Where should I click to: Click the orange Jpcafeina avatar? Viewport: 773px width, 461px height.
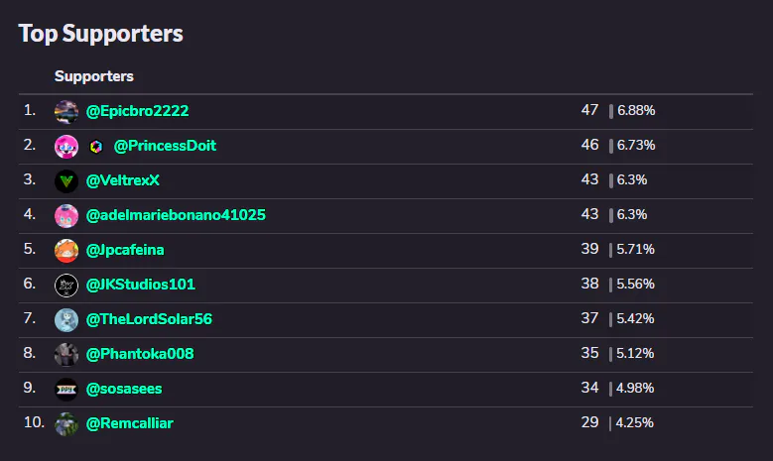[x=66, y=251]
